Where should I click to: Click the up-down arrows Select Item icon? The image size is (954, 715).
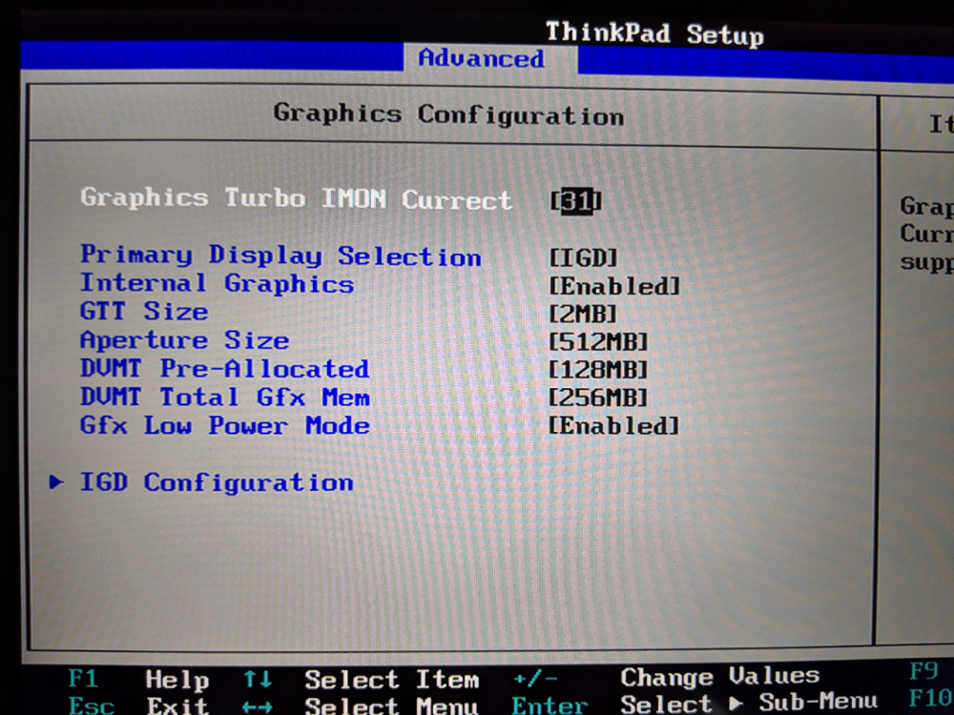[x=258, y=679]
